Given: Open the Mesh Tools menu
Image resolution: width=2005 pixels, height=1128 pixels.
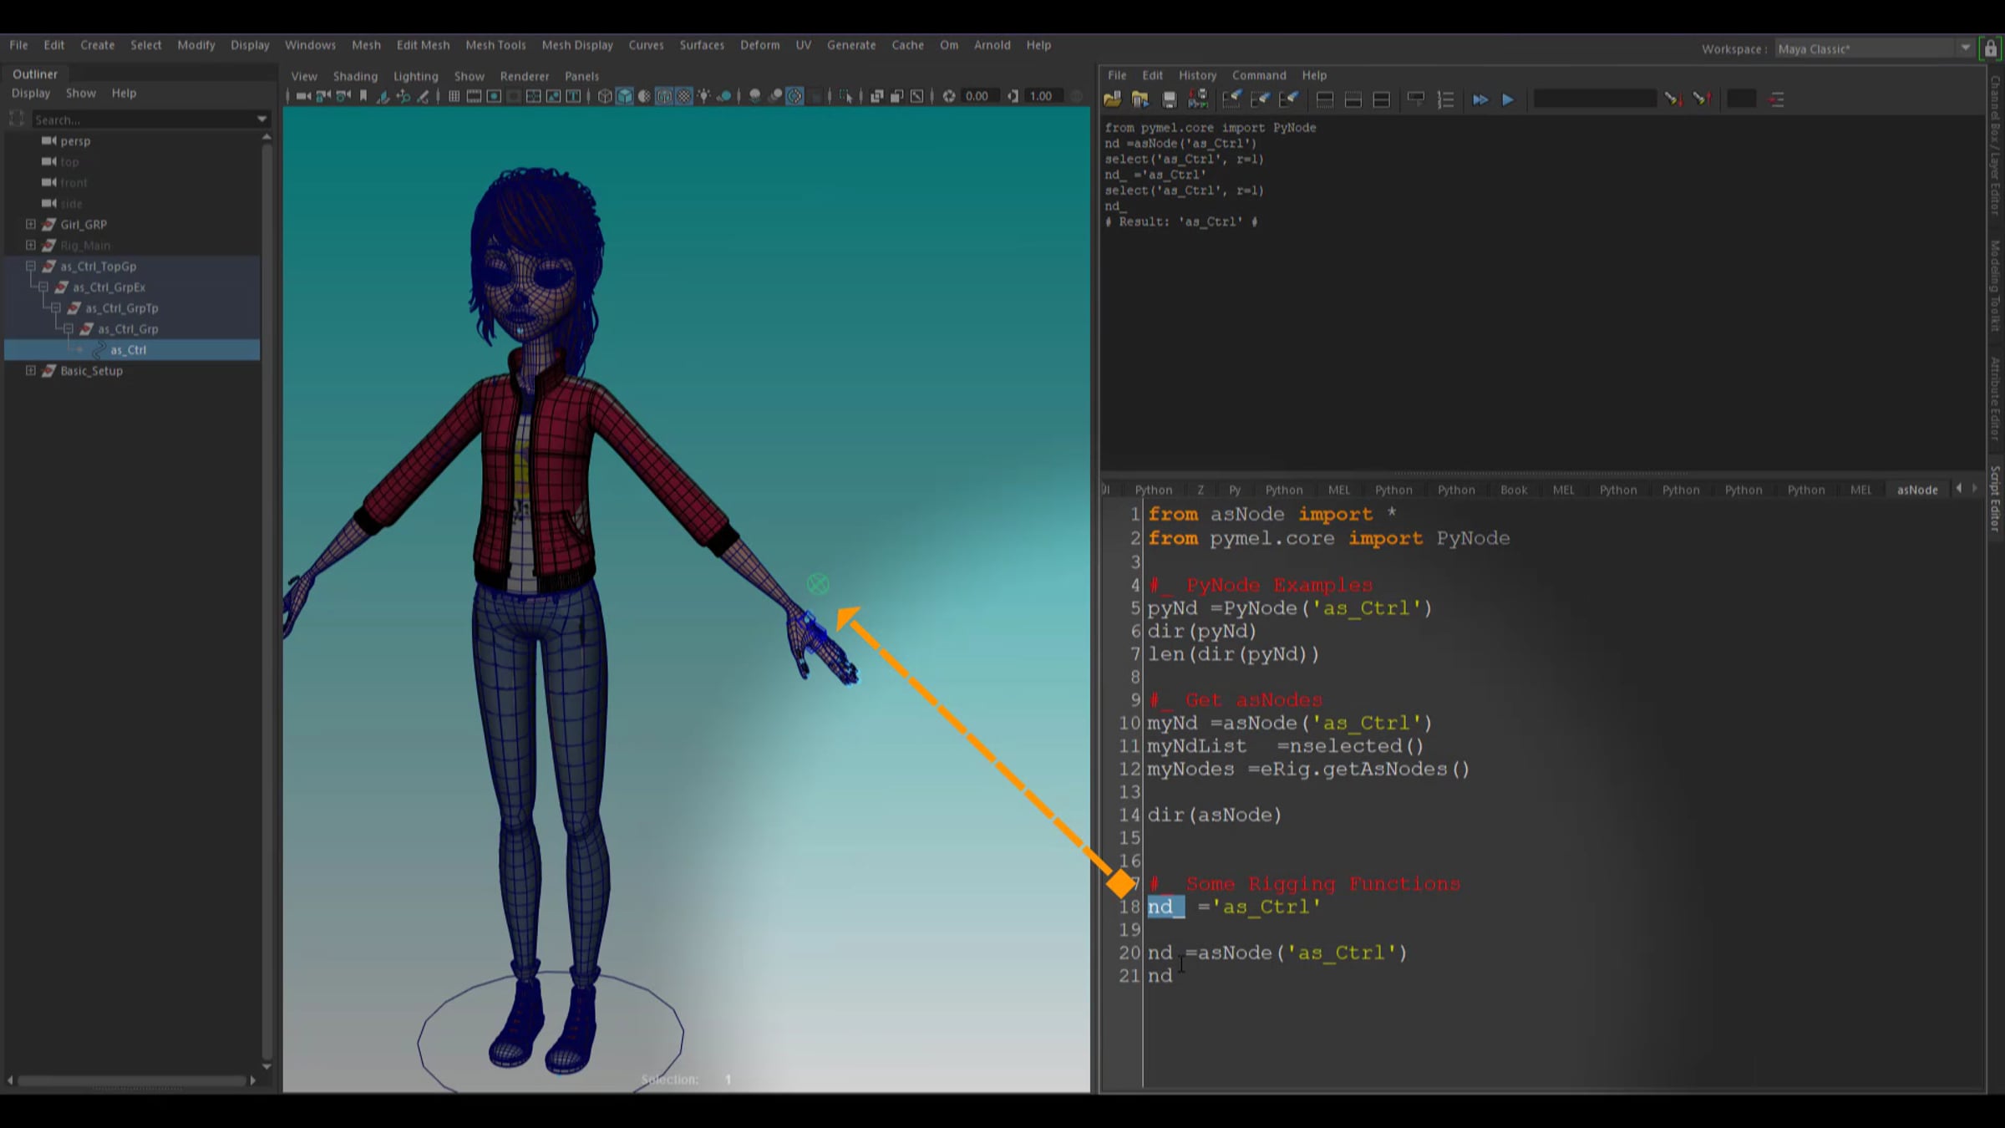Looking at the screenshot, I should pyautogui.click(x=495, y=45).
